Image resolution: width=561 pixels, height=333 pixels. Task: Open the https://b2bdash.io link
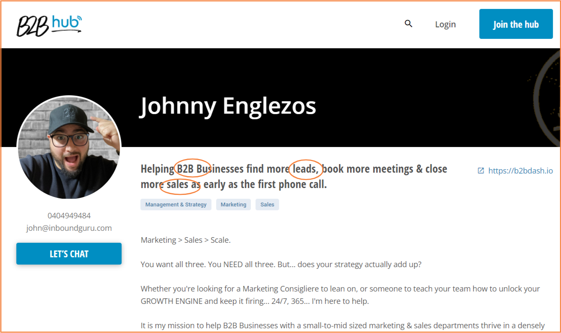(520, 171)
